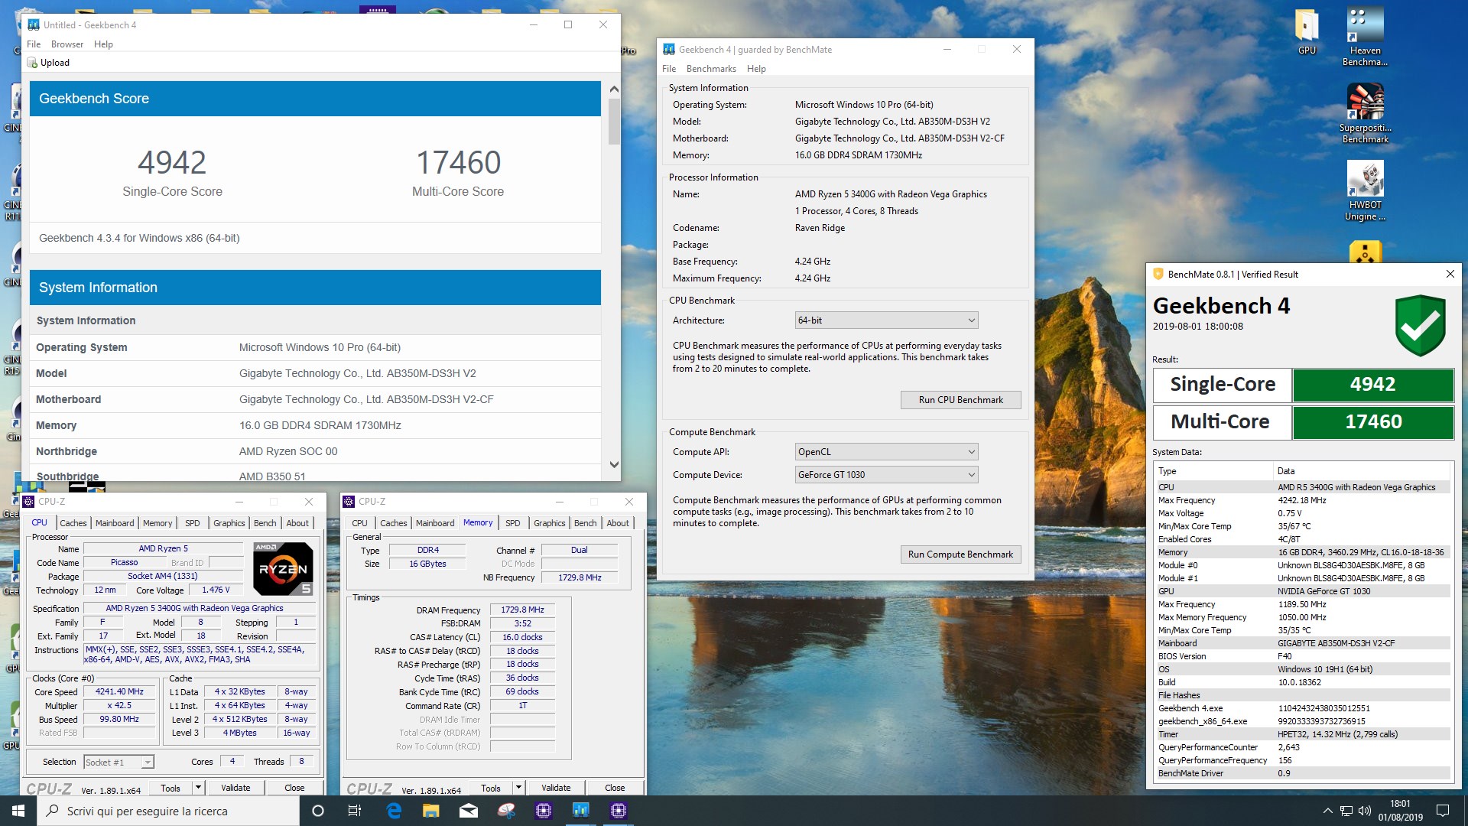Click the green verified shield in BenchMate
The image size is (1468, 826).
pos(1420,326)
